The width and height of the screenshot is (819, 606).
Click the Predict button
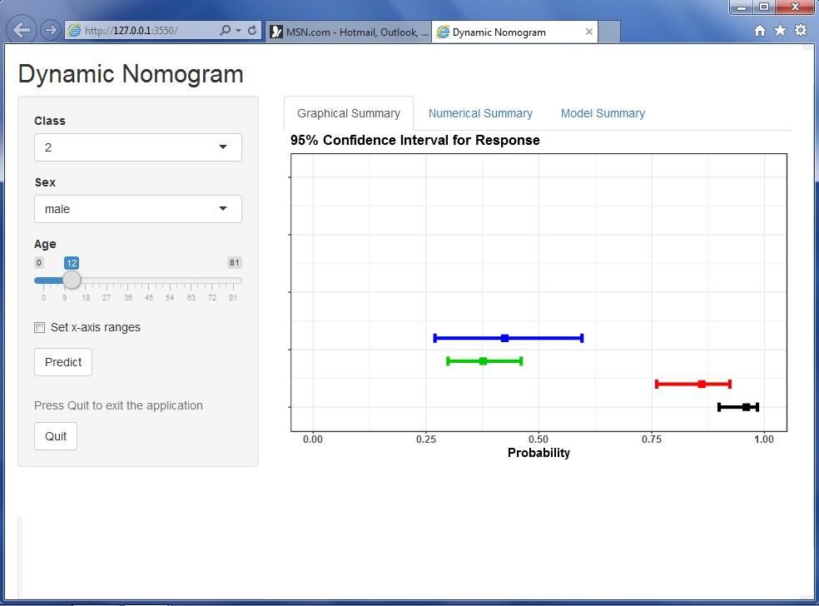click(63, 362)
